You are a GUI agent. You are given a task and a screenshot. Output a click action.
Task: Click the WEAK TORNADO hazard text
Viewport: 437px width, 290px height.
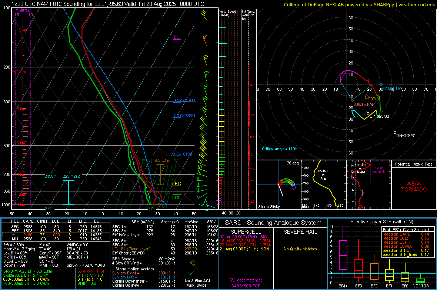tap(414, 187)
